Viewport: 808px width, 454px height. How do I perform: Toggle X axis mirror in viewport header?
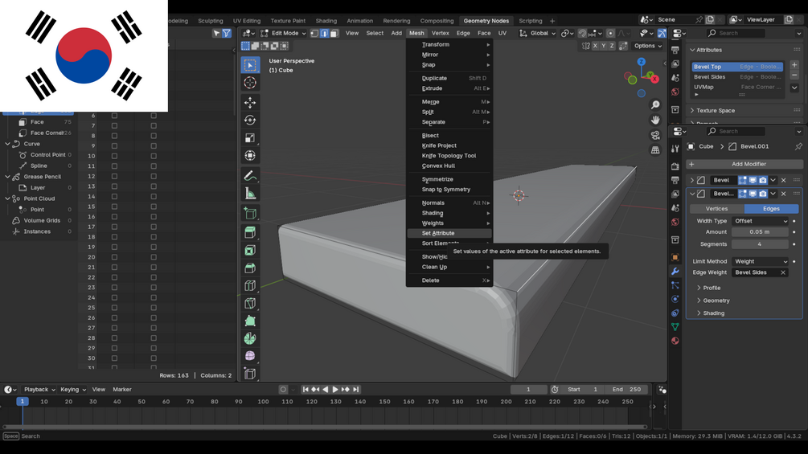point(595,46)
